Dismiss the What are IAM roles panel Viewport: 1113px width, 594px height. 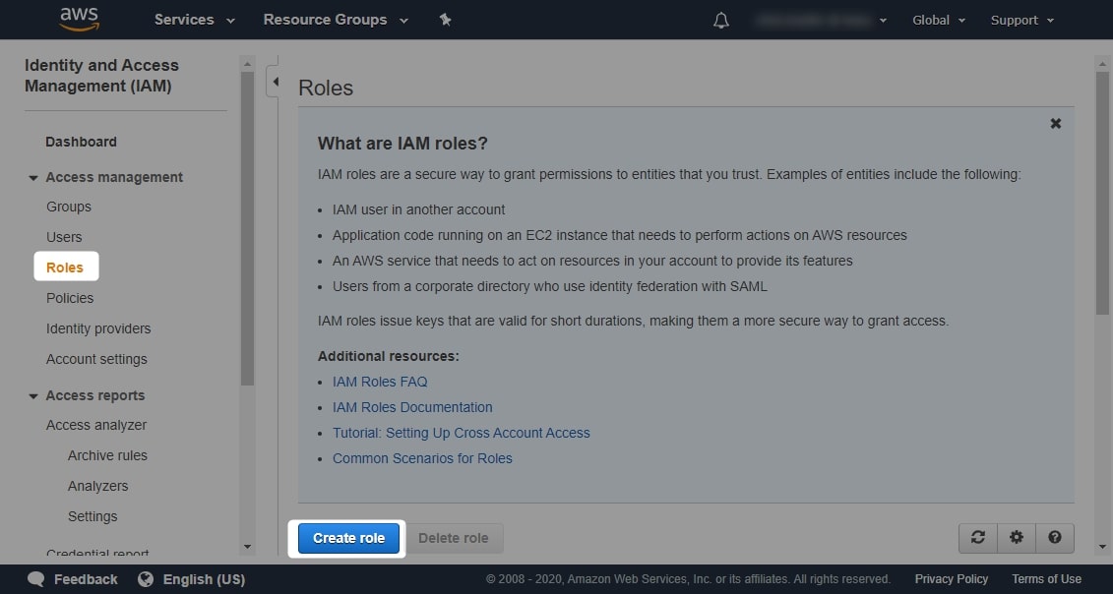pos(1056,124)
